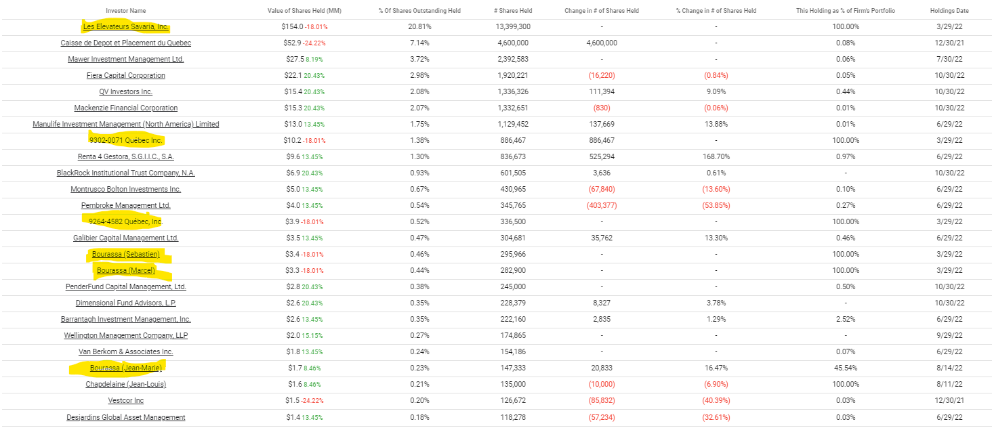992x428 pixels.
Task: Open Bourassa (Jean-Marie) investor link
Action: tap(126, 368)
